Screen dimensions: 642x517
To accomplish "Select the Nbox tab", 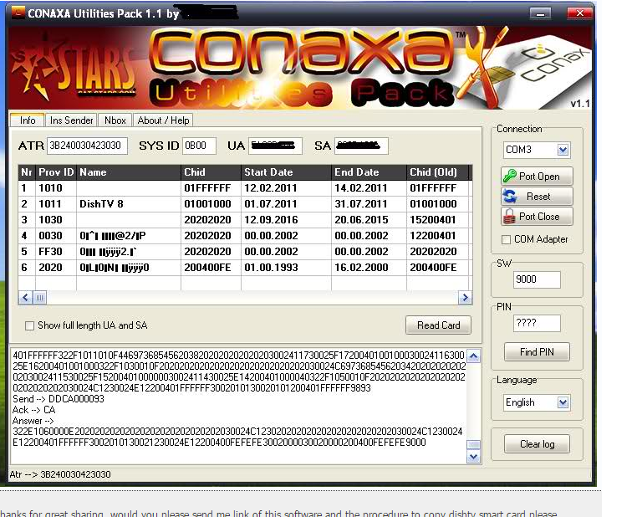I will (115, 120).
